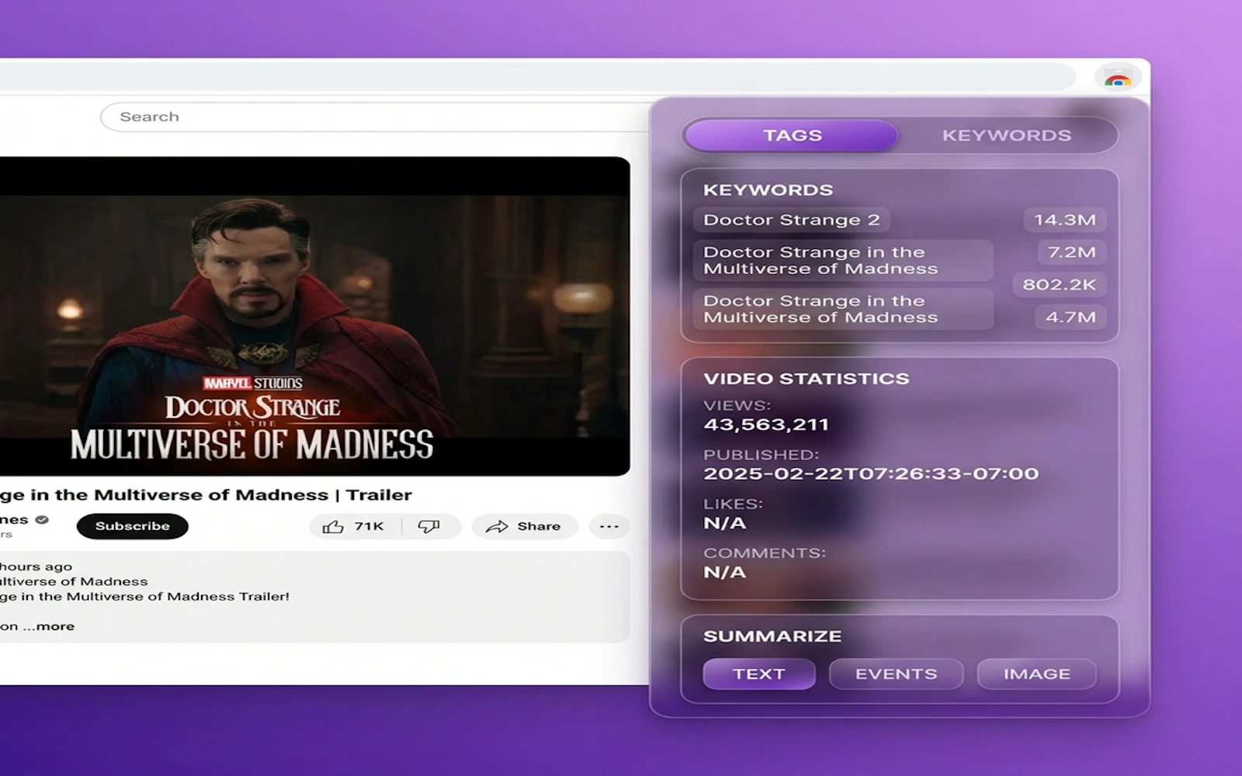Switch to the TAGS tab
Viewport: 1242px width, 776px height.
point(791,135)
